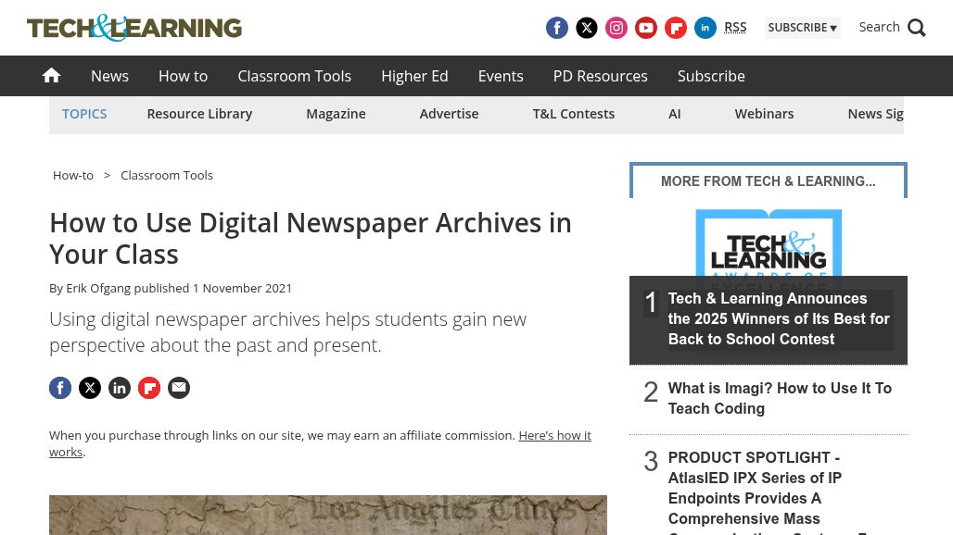The width and height of the screenshot is (953, 535).
Task: Open Tech & Learning Facebook page from header
Action: click(556, 28)
